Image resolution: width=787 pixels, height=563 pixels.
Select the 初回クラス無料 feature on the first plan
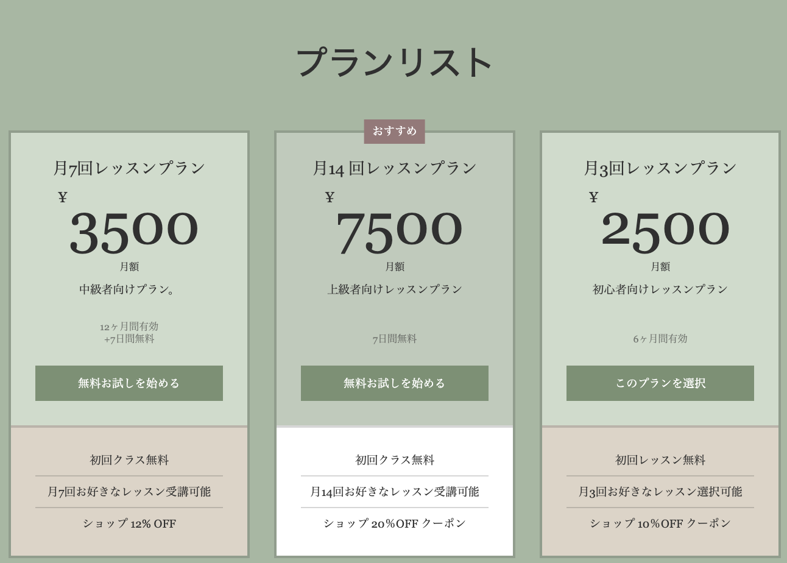click(129, 459)
